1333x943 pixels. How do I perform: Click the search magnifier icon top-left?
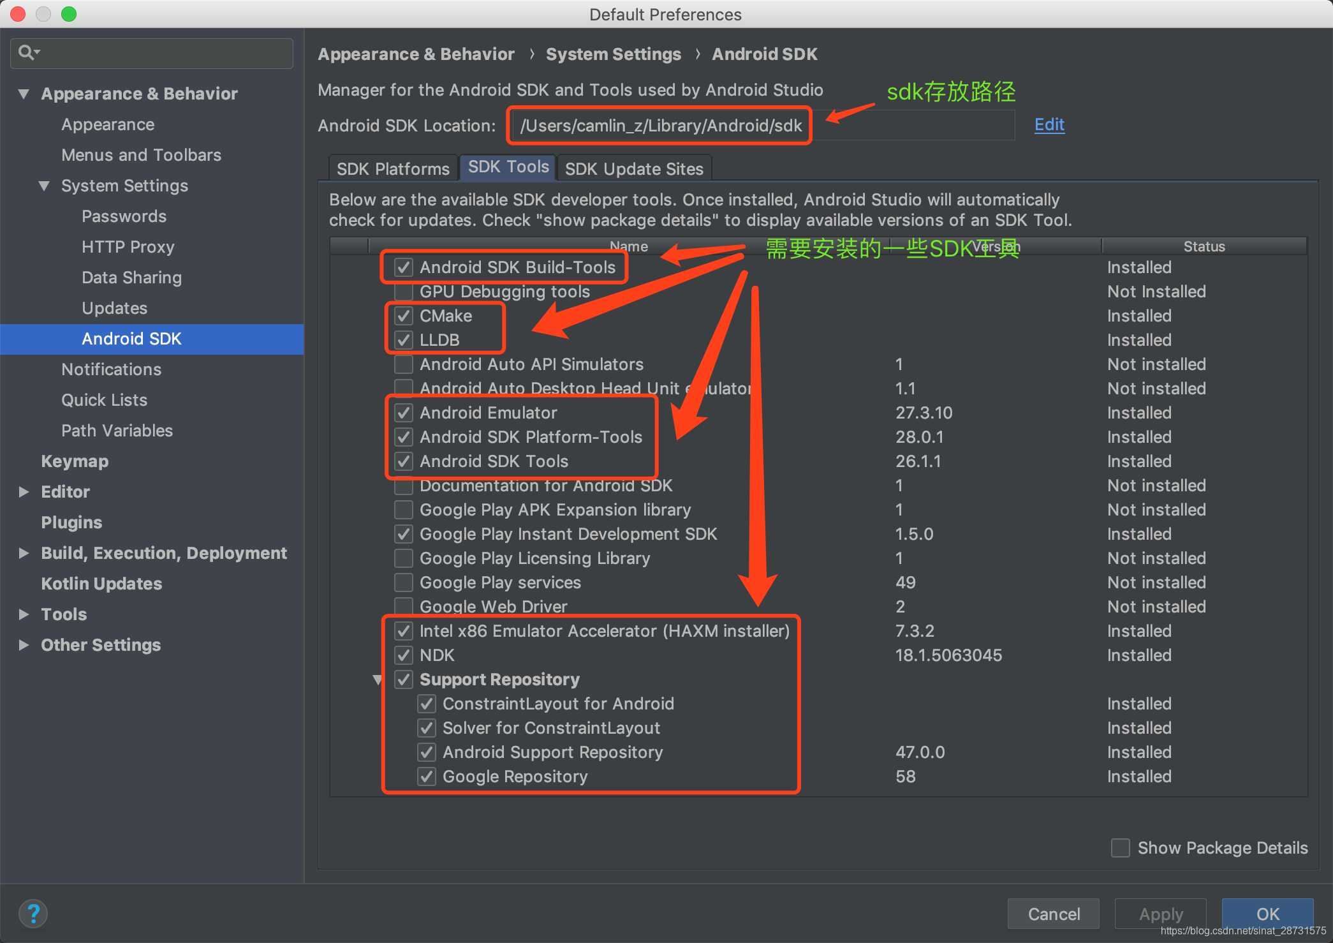(32, 52)
